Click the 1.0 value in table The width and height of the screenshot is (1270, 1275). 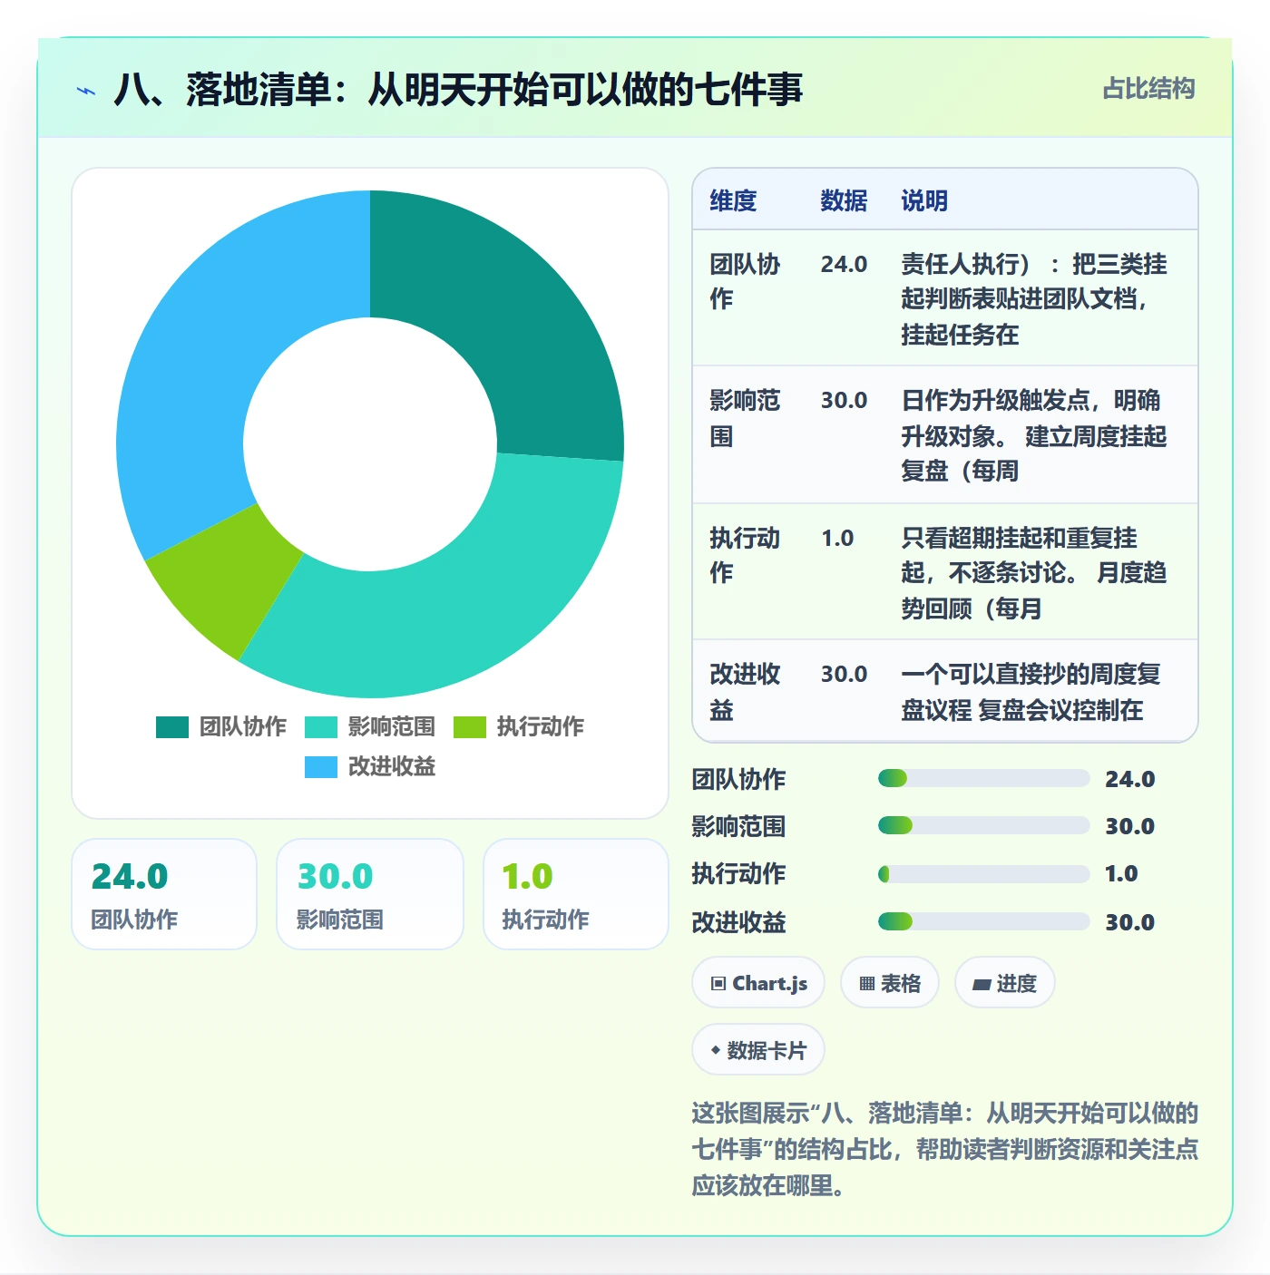tap(837, 538)
